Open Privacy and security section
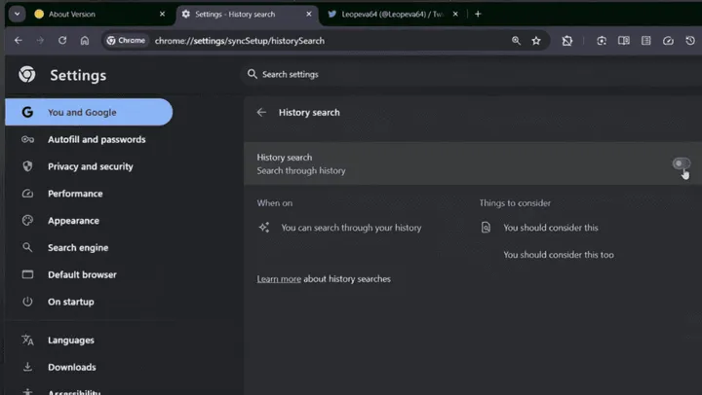702x395 pixels. 89,166
